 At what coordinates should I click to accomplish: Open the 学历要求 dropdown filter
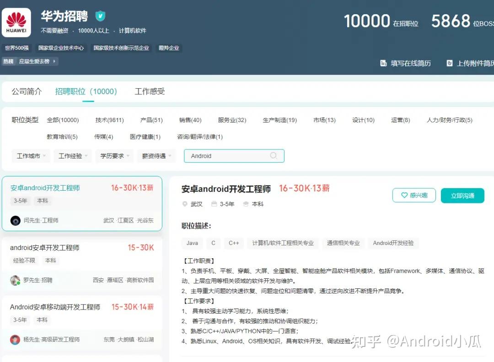[x=115, y=156]
